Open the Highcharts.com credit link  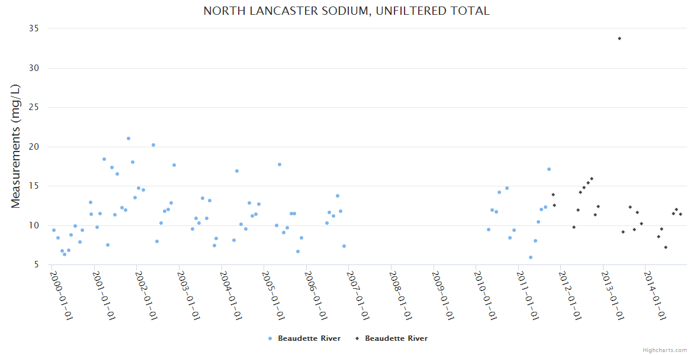(x=665, y=350)
